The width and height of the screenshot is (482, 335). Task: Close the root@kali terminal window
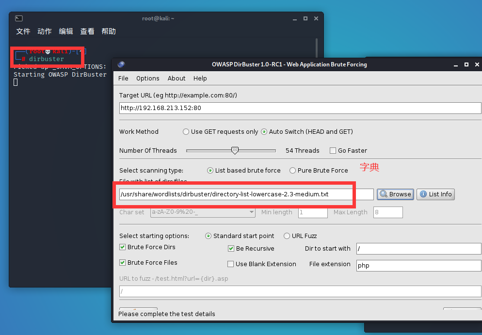pos(316,18)
